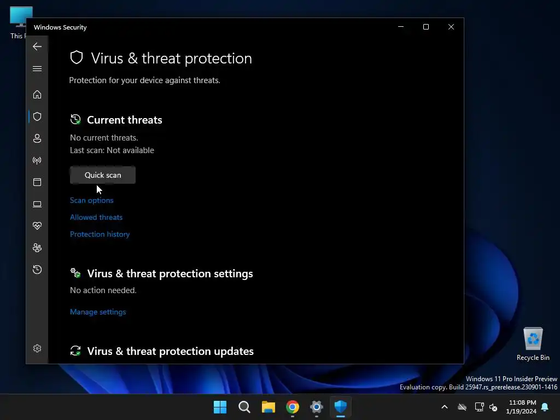This screenshot has height=420, width=560.
Task: Open taskbar Search
Action: point(244,407)
